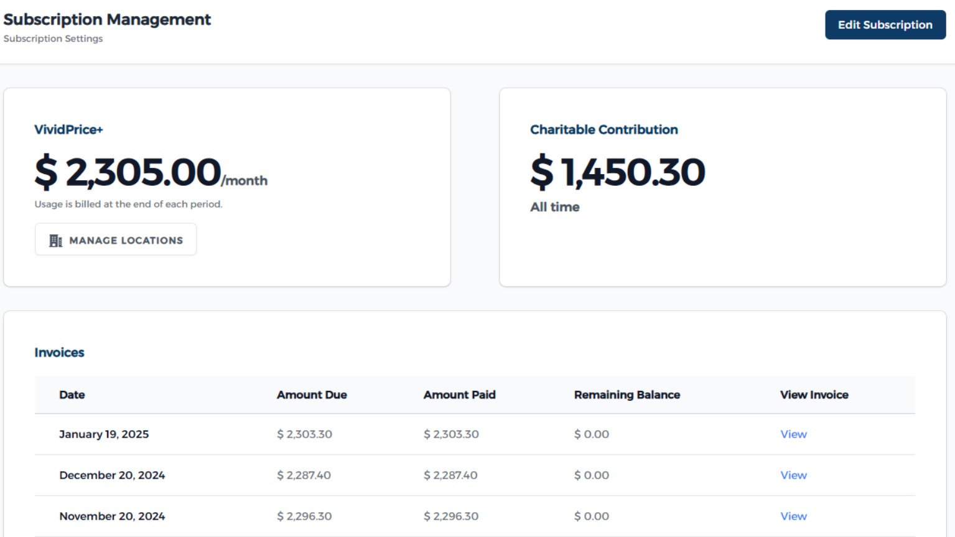
Task: Select the VividPrice+ plan heading
Action: tap(68, 130)
